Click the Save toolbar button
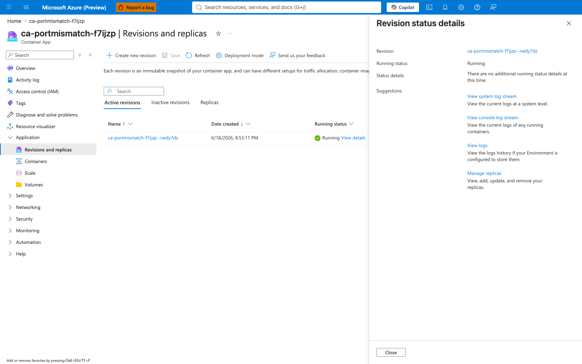The height and width of the screenshot is (364, 582). (x=171, y=55)
